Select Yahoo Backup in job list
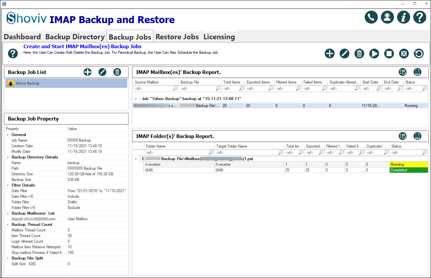431x278 pixels. click(x=66, y=83)
